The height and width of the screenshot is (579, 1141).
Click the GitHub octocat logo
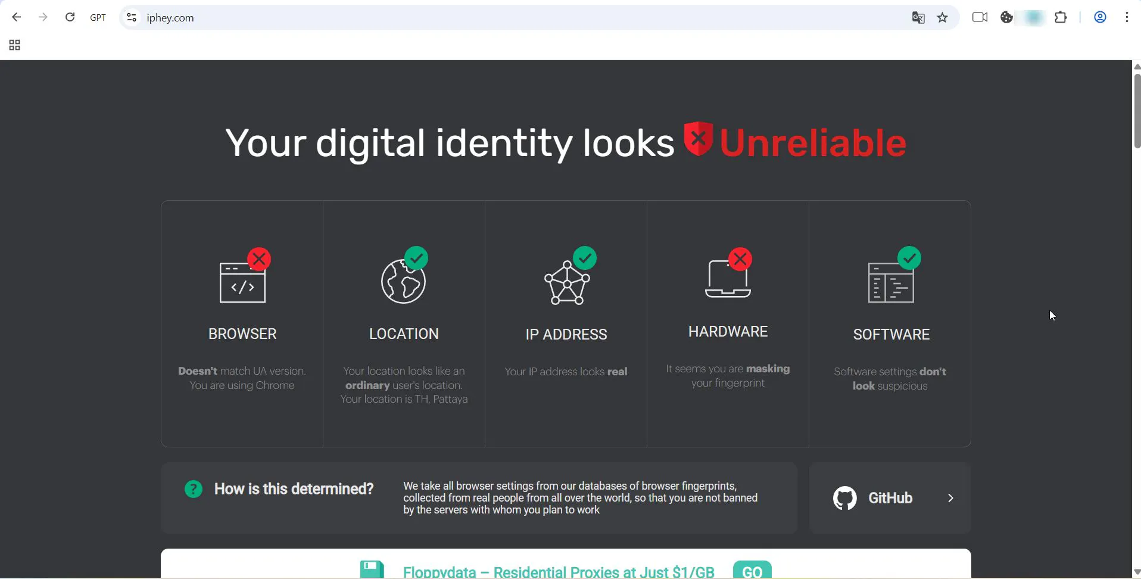point(845,498)
